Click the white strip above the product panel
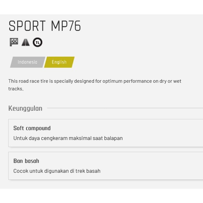This screenshot has height=203, width=203. tap(101, 7)
